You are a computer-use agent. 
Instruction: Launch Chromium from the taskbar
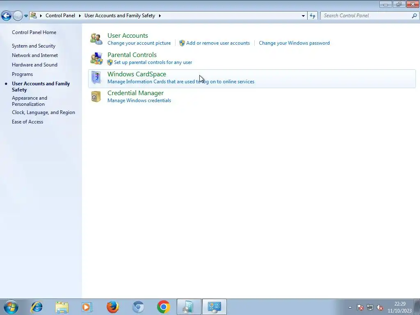[x=138, y=307]
